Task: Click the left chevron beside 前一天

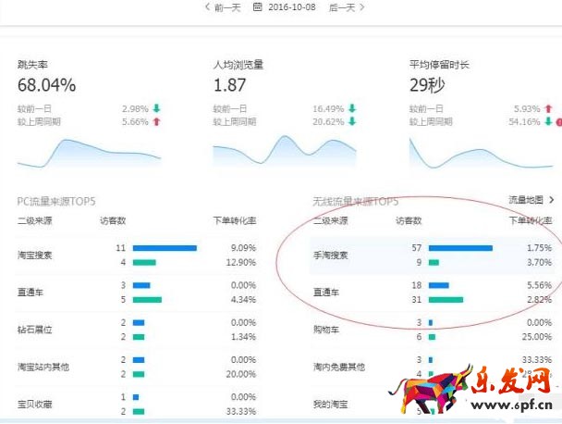Action: [206, 7]
